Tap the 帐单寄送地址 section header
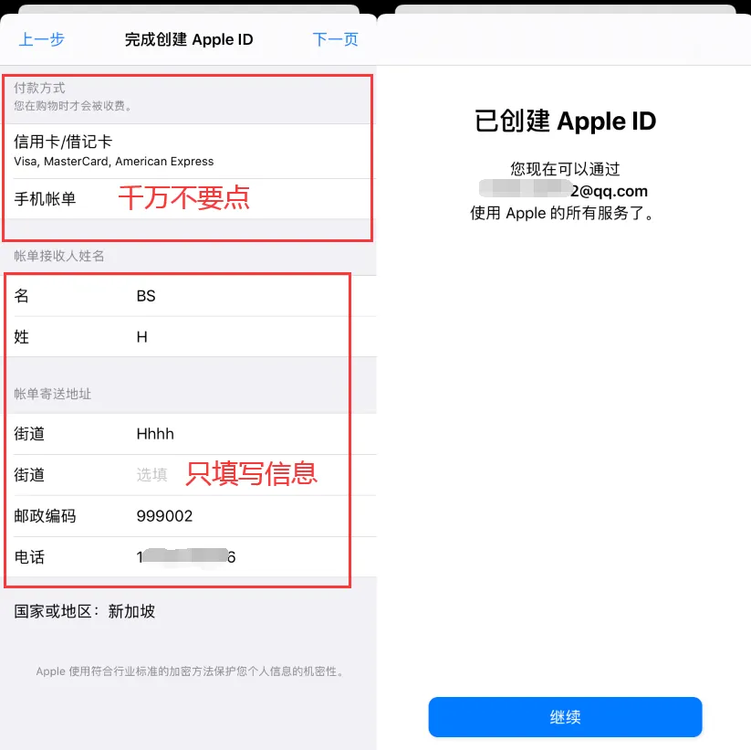This screenshot has height=750, width=751. [x=53, y=394]
